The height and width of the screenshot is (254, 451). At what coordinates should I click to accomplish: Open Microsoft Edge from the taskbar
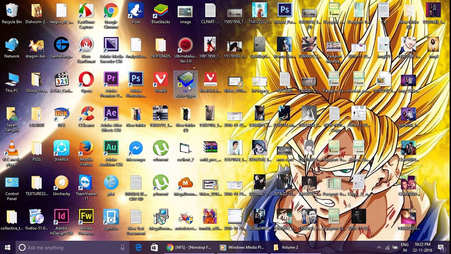138,247
